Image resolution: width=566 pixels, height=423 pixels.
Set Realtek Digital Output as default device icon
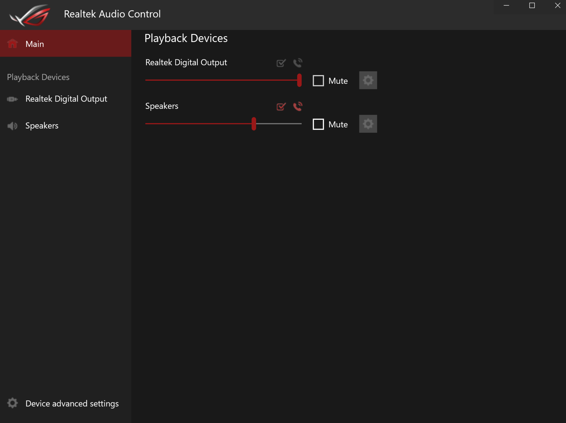pos(281,63)
